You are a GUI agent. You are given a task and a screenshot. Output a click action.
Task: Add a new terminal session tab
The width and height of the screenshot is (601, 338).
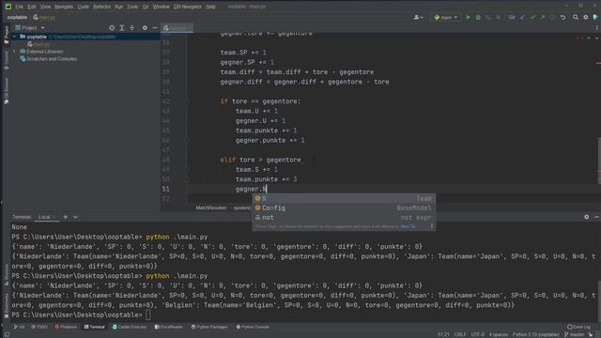(66, 217)
